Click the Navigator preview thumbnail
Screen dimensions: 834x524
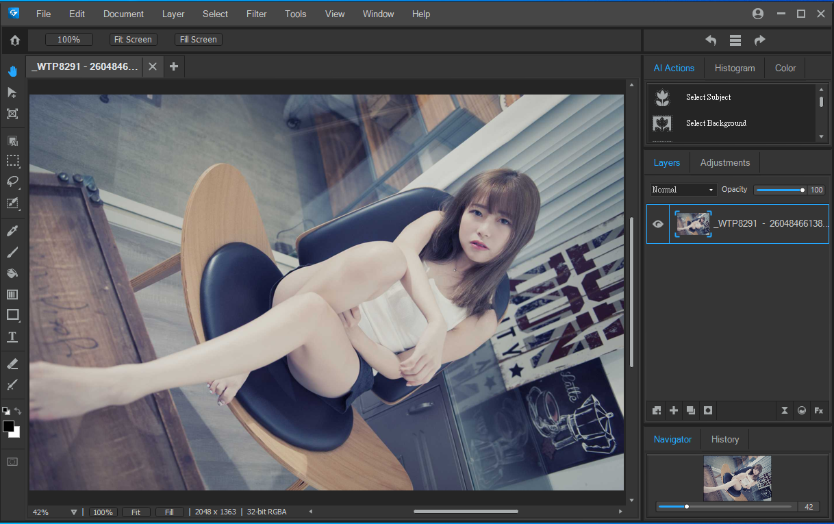[x=737, y=478]
